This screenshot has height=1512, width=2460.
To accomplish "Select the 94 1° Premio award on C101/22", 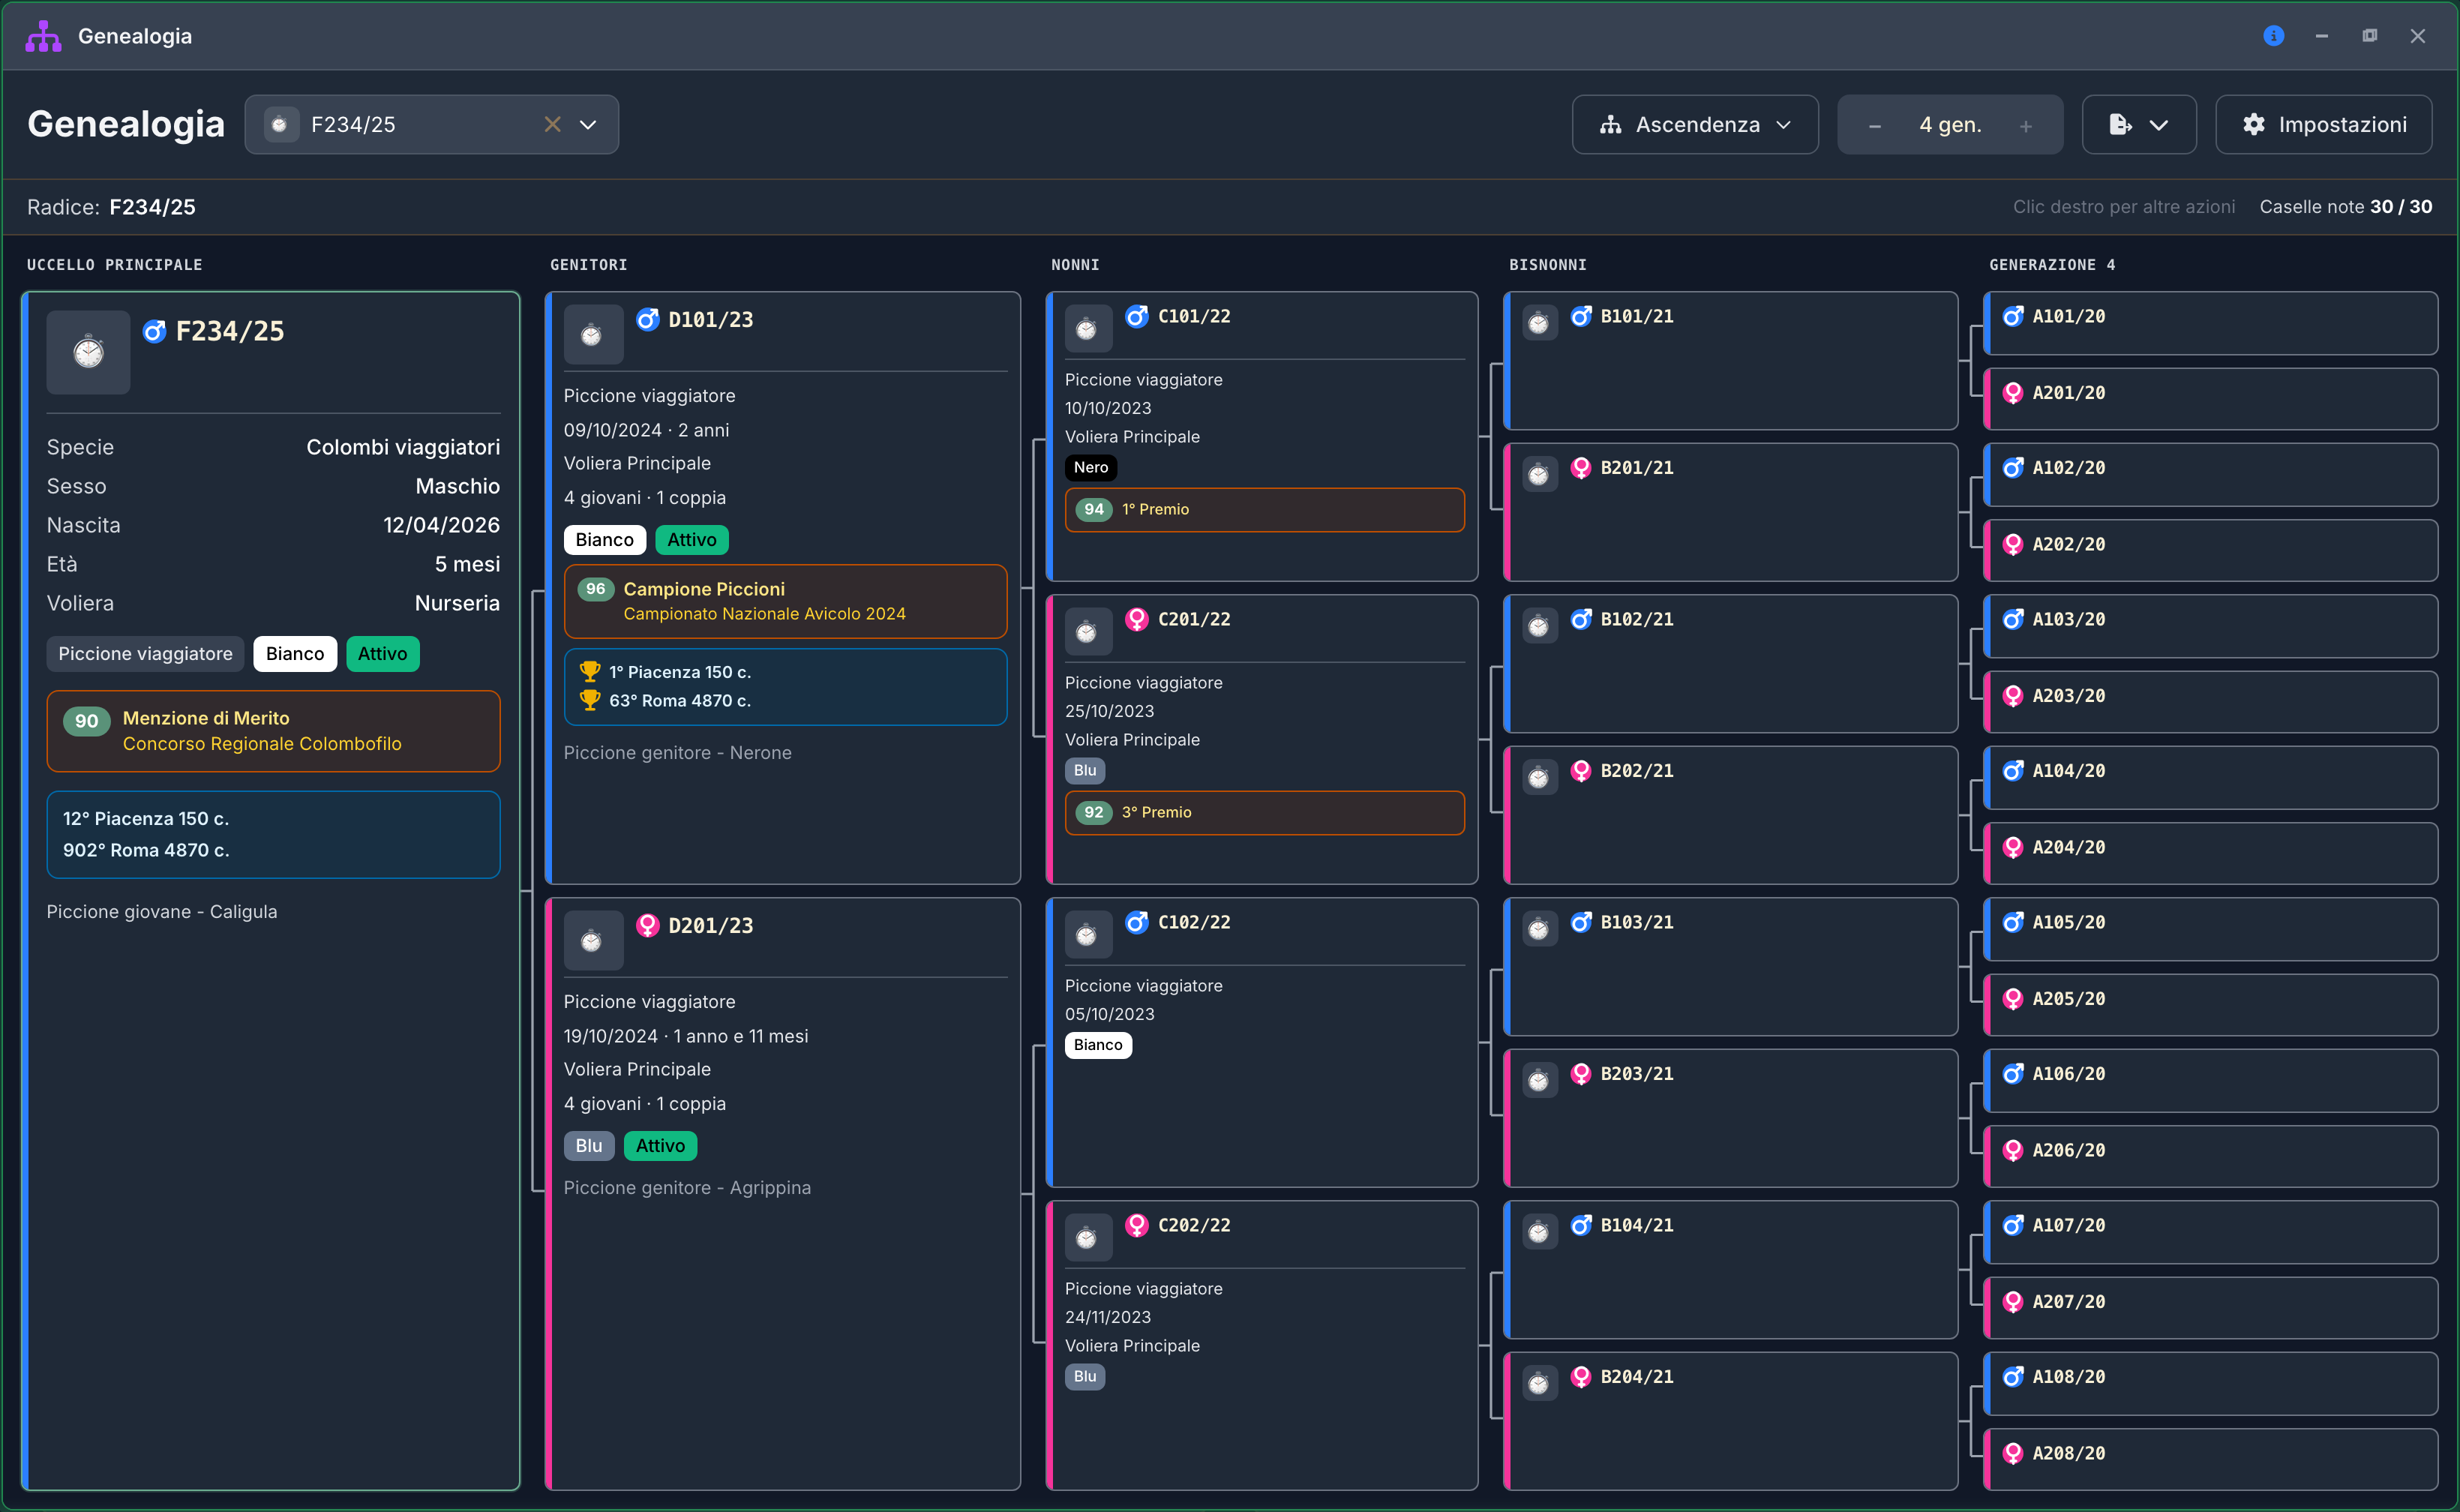I will (1264, 509).
